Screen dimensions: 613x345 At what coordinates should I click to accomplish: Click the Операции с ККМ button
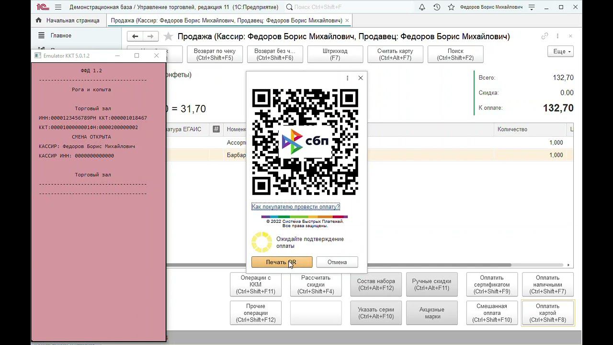click(256, 285)
